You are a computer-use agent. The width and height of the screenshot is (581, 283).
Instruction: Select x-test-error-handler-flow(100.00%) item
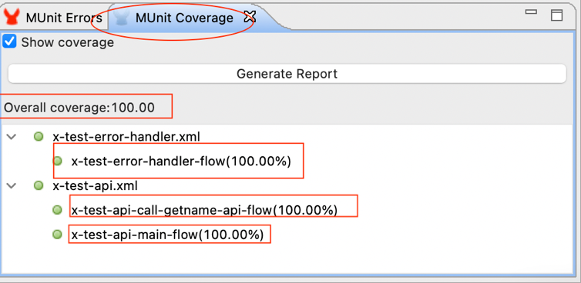(x=181, y=161)
